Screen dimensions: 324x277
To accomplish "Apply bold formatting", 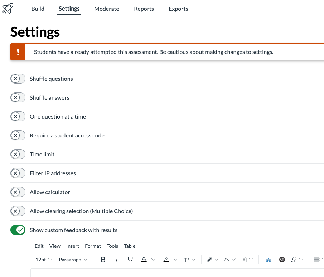I will click(x=103, y=260).
